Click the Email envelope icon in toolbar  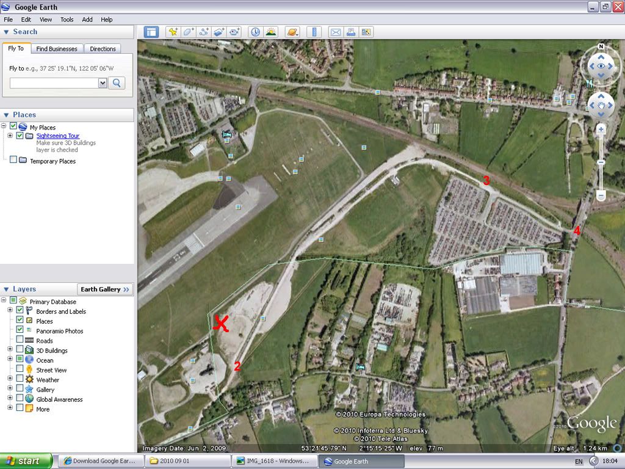pos(335,32)
